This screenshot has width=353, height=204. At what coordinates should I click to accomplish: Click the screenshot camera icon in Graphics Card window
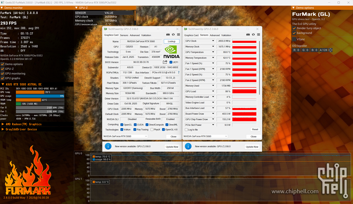click(168, 35)
